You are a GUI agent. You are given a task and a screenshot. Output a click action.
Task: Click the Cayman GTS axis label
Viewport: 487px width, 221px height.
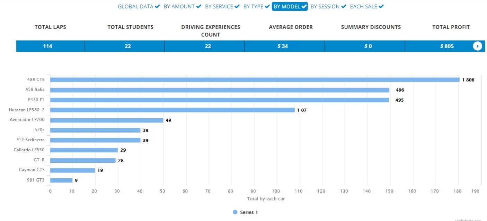(32, 170)
